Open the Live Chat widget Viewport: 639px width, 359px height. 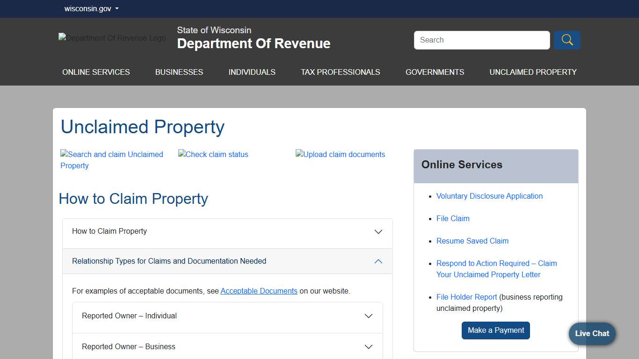tap(591, 333)
